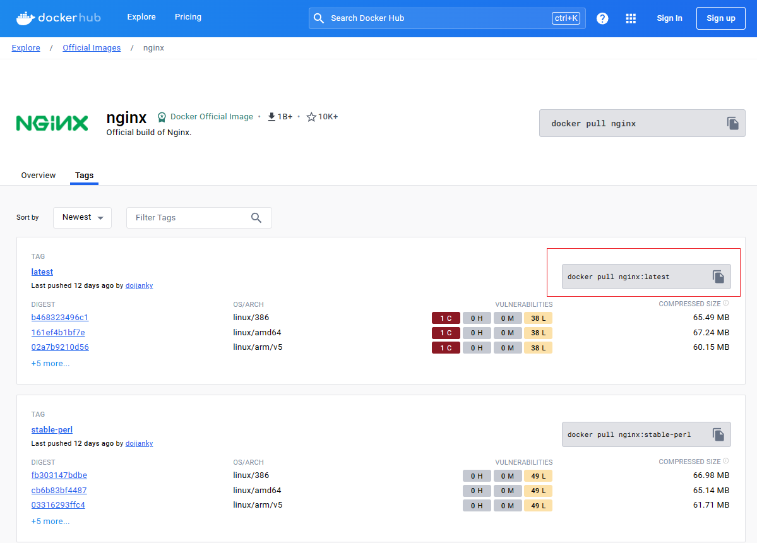
Task: Click the star 10K+ icon
Action: [x=311, y=117]
